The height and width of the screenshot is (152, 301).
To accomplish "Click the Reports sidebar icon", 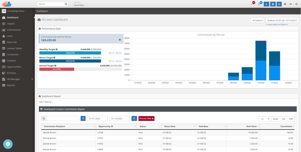I will click(x=4, y=85).
